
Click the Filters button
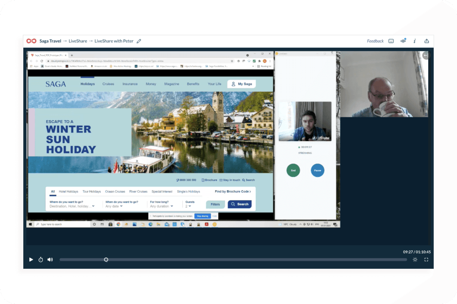(215, 204)
